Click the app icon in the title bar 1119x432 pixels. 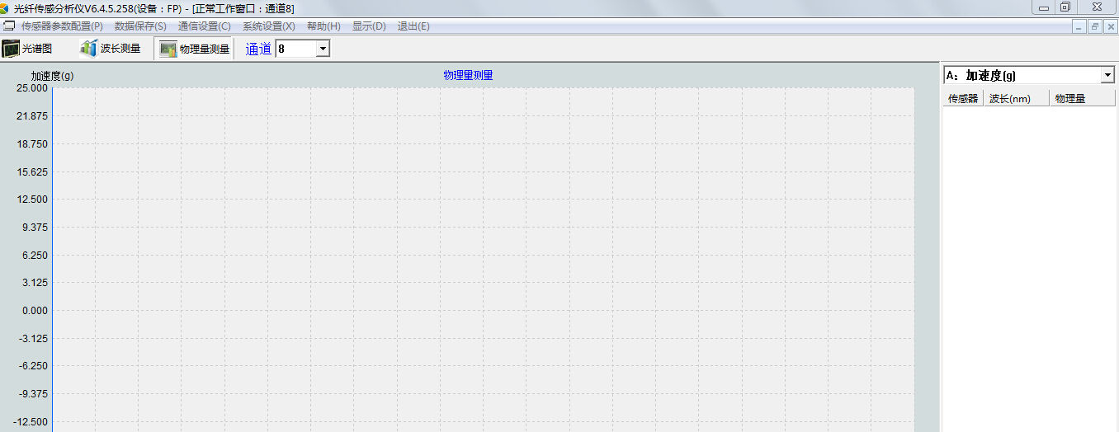coord(5,7)
